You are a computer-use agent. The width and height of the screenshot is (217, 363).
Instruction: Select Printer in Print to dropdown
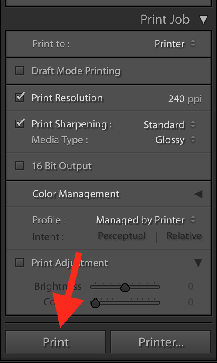170,44
